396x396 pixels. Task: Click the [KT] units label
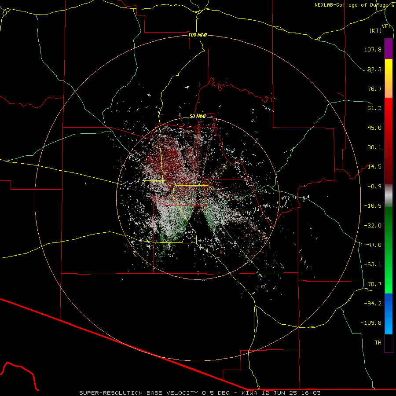(376, 30)
